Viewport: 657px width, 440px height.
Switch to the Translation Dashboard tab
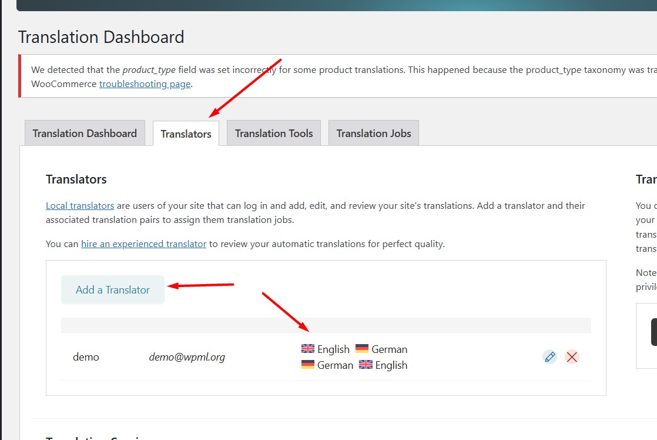point(85,134)
